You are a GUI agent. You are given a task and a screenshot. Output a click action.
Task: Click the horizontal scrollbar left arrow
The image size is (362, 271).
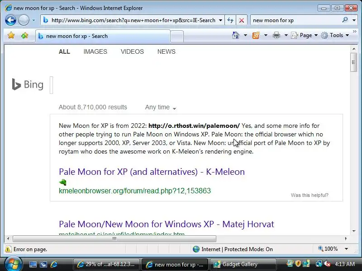(8, 239)
